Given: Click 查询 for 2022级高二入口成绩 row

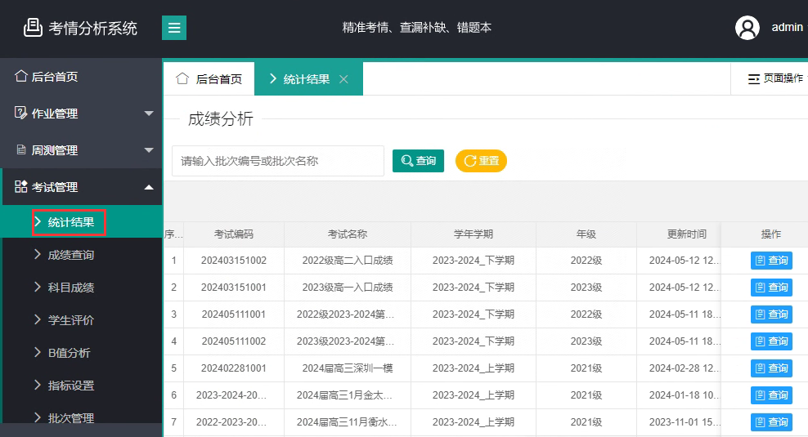Looking at the screenshot, I should tap(771, 261).
